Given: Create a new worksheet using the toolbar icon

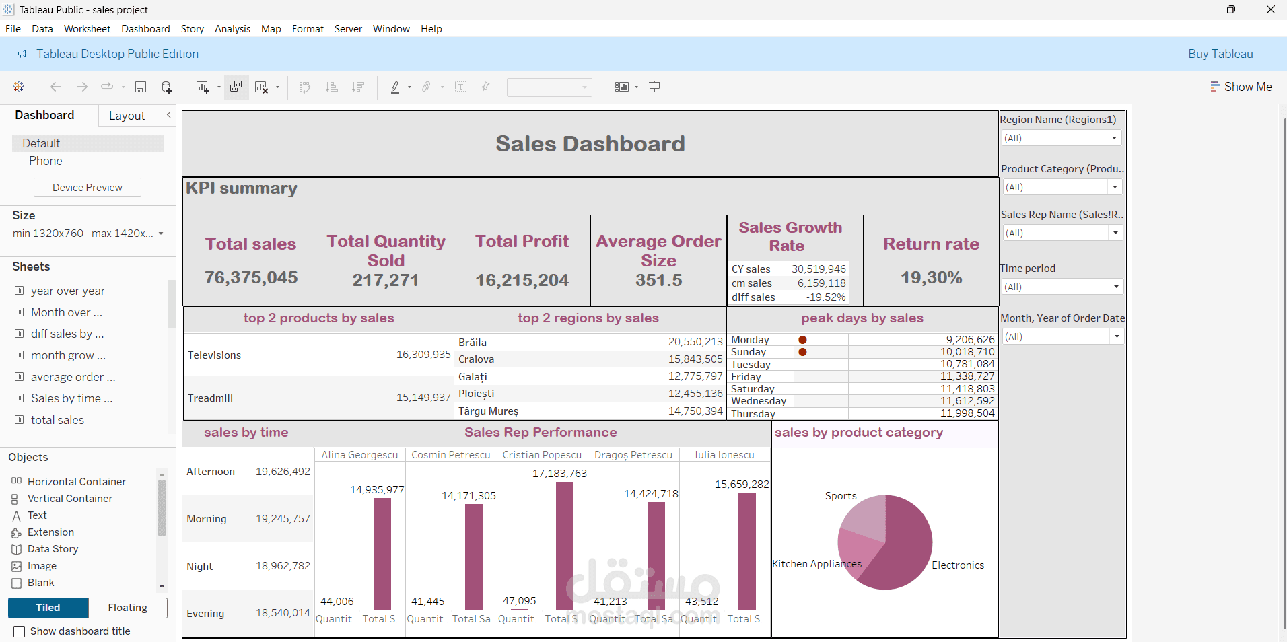Looking at the screenshot, I should pos(202,87).
